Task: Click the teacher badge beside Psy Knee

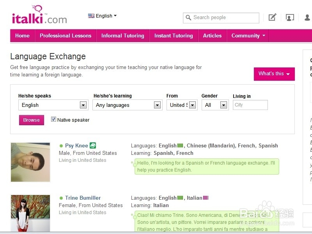Action: coord(93,145)
